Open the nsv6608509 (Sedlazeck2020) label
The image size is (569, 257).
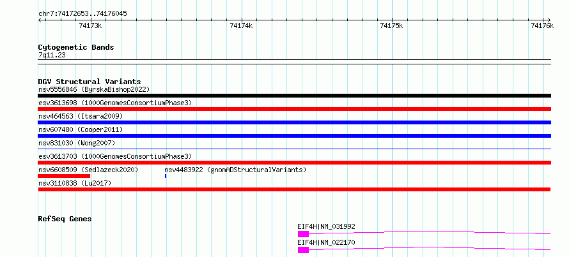[88, 170]
